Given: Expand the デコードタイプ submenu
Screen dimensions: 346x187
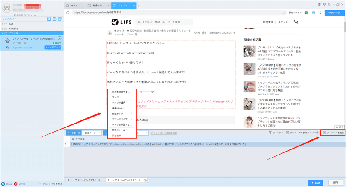Looking at the screenshot, I should 122,119.
